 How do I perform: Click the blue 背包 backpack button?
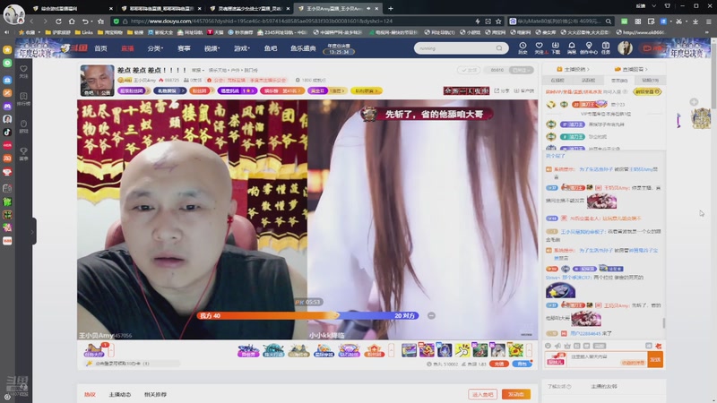pyautogui.click(x=523, y=364)
